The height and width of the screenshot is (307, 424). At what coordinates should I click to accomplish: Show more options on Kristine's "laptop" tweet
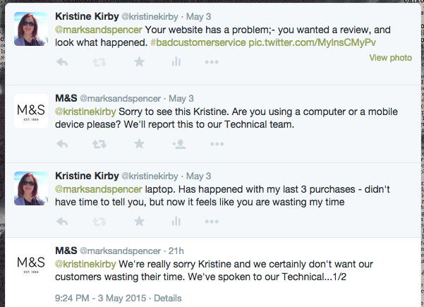point(212,222)
